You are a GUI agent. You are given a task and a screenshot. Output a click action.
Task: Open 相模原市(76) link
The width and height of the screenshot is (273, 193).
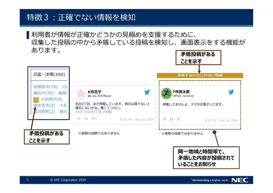45,87
